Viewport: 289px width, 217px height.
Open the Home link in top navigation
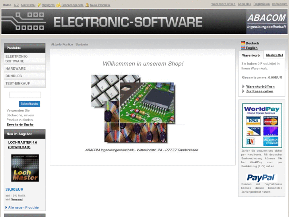click(7, 5)
